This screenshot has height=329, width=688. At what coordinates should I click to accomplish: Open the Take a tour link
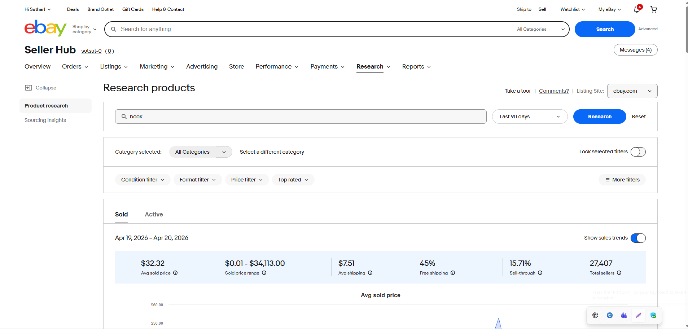(517, 91)
